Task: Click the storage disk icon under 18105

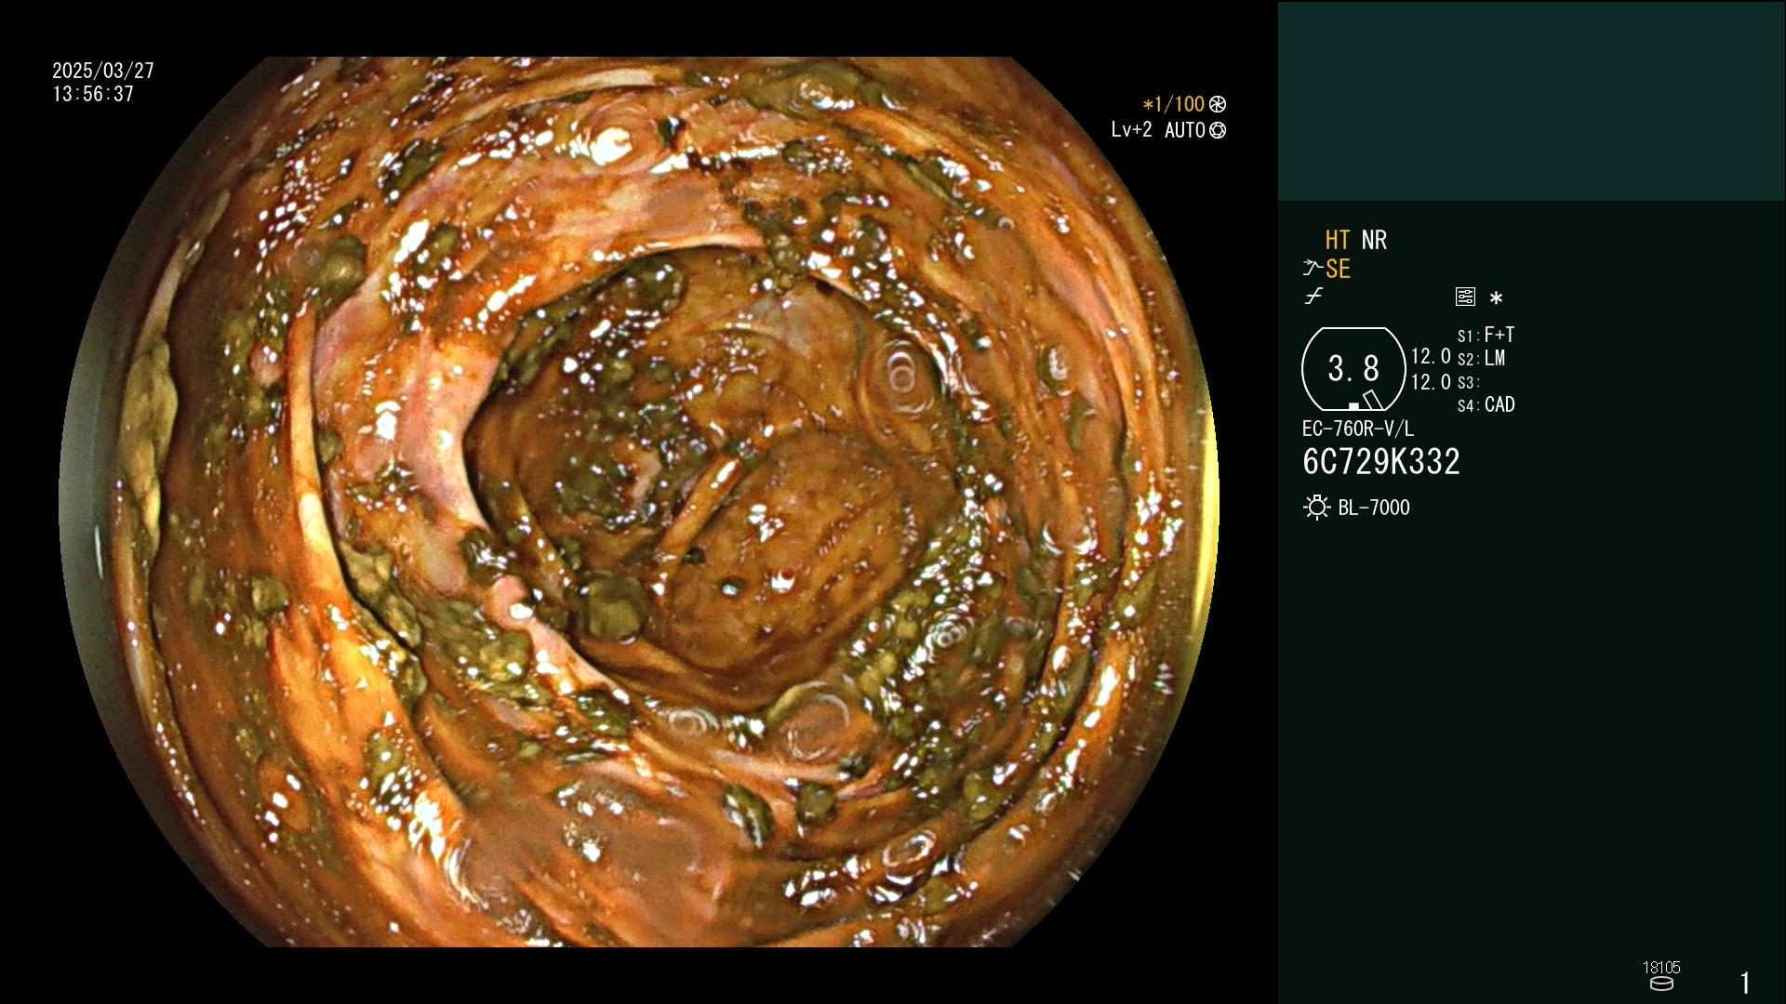Action: coord(1661,984)
